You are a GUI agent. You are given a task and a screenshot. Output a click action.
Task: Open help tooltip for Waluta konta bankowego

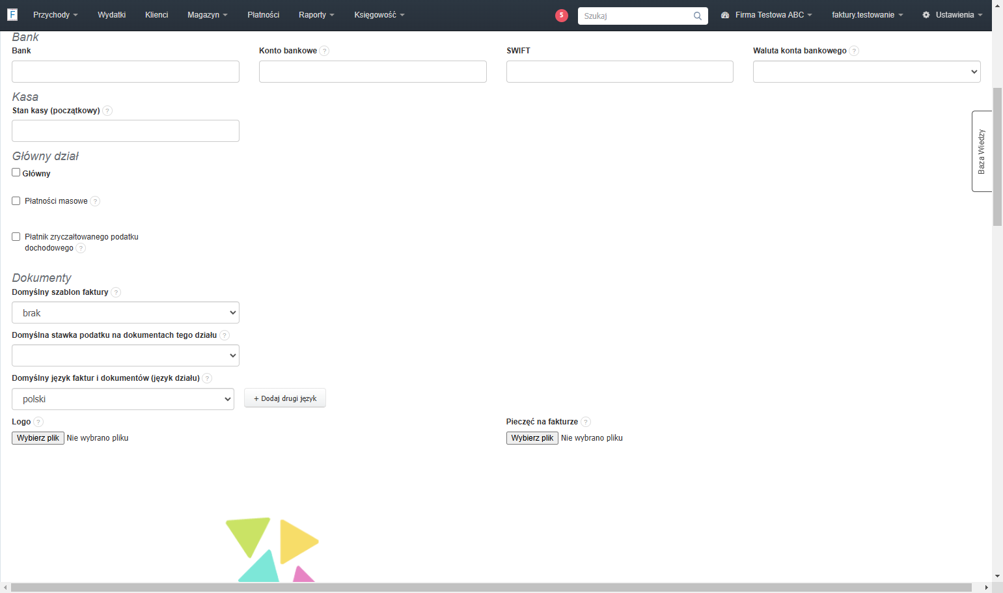tap(854, 51)
